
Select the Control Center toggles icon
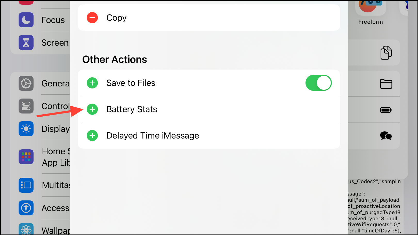(x=26, y=106)
